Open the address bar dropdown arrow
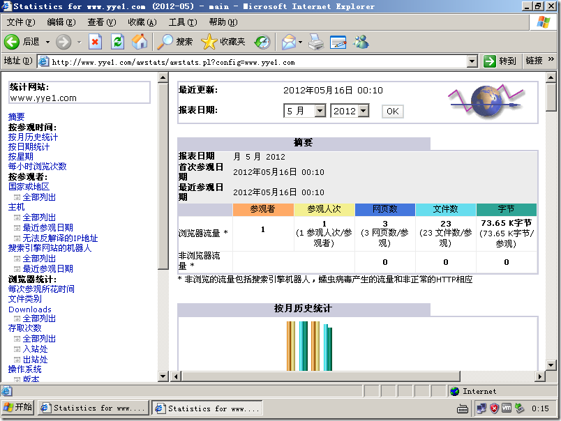 472,61
